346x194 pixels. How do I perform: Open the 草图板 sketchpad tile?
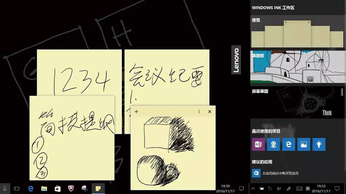click(298, 67)
